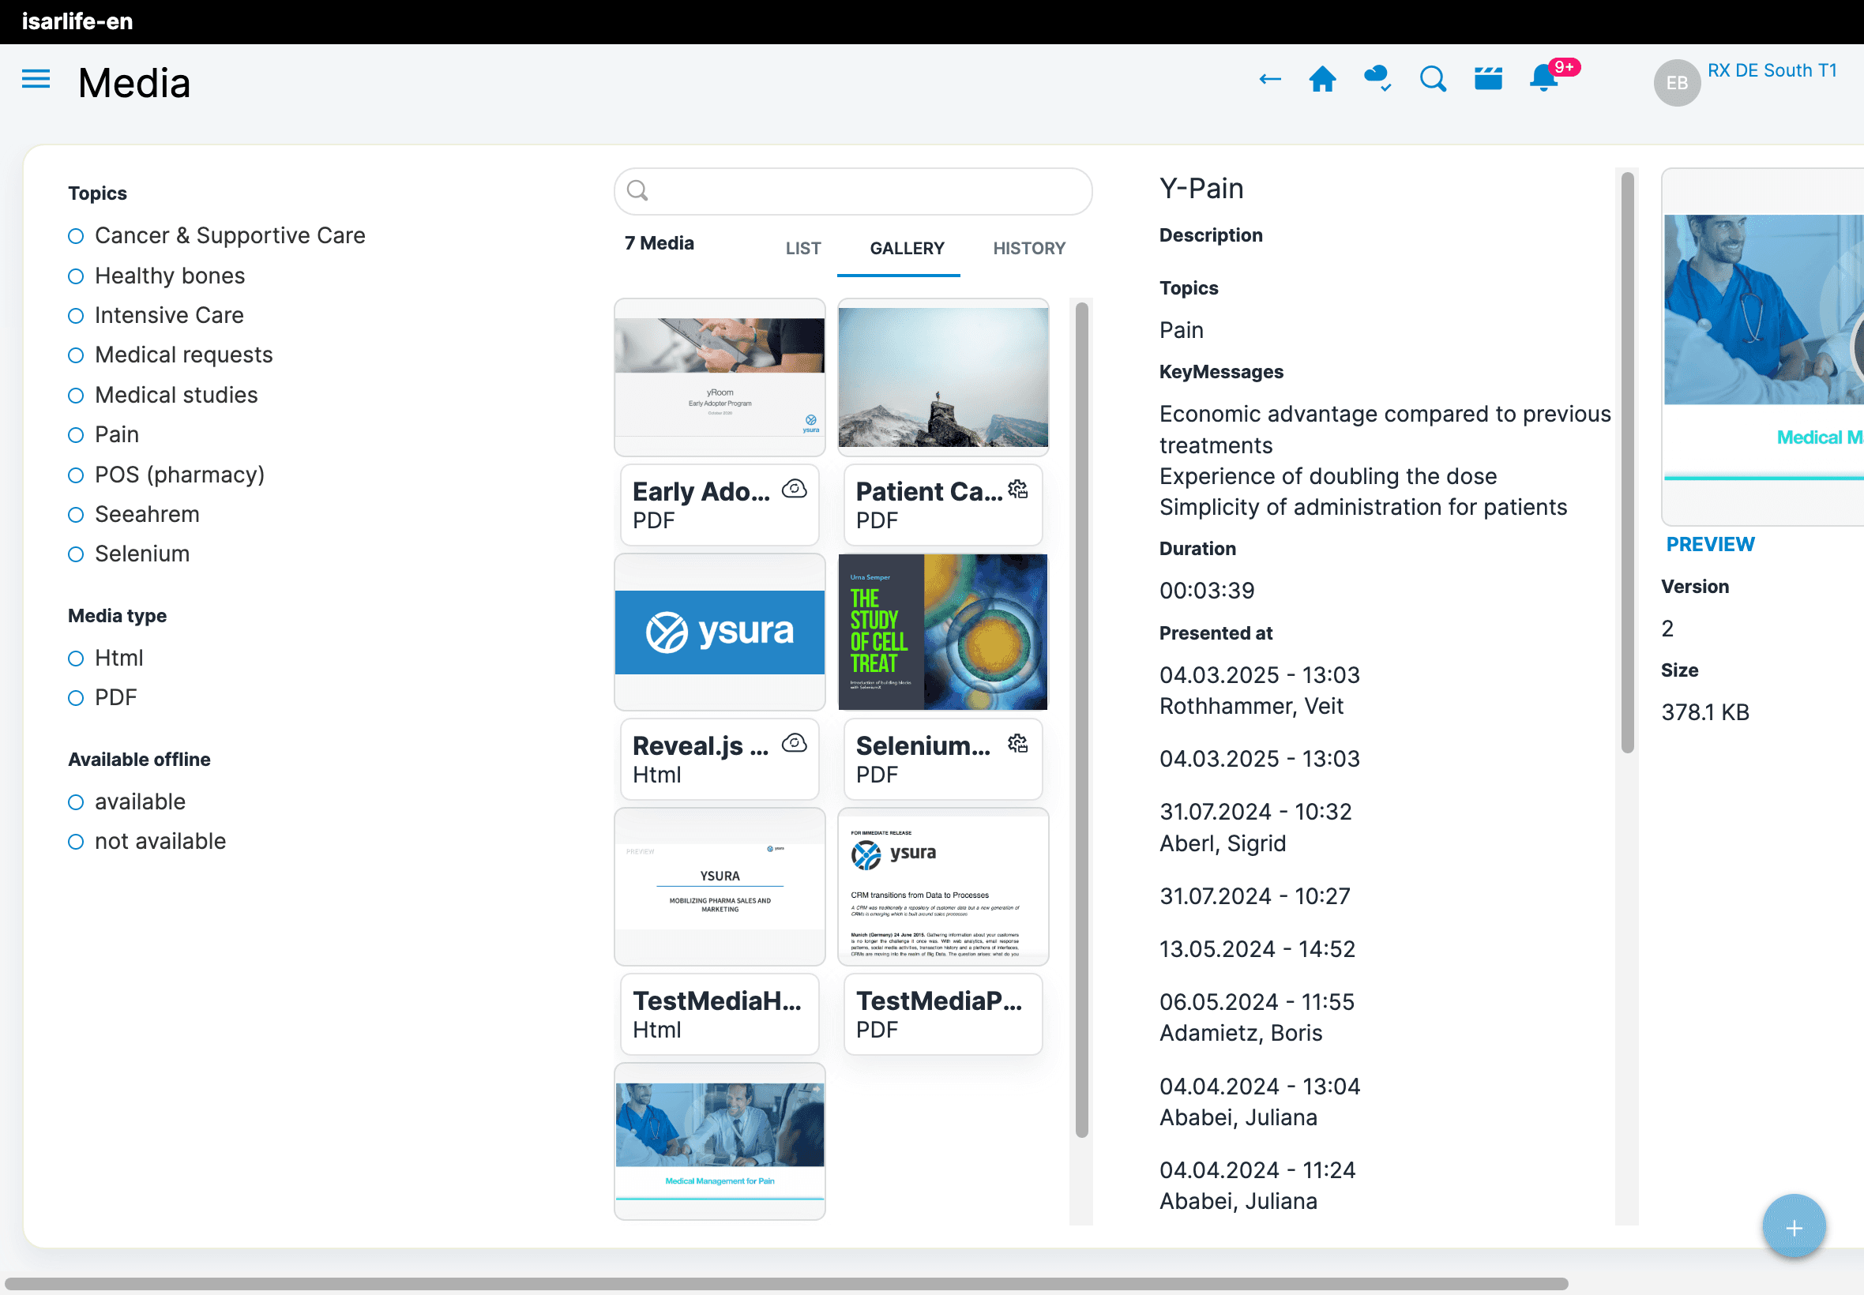Select Cancer & Supportive Care topic
Screen dimensions: 1864x1295
77,236
